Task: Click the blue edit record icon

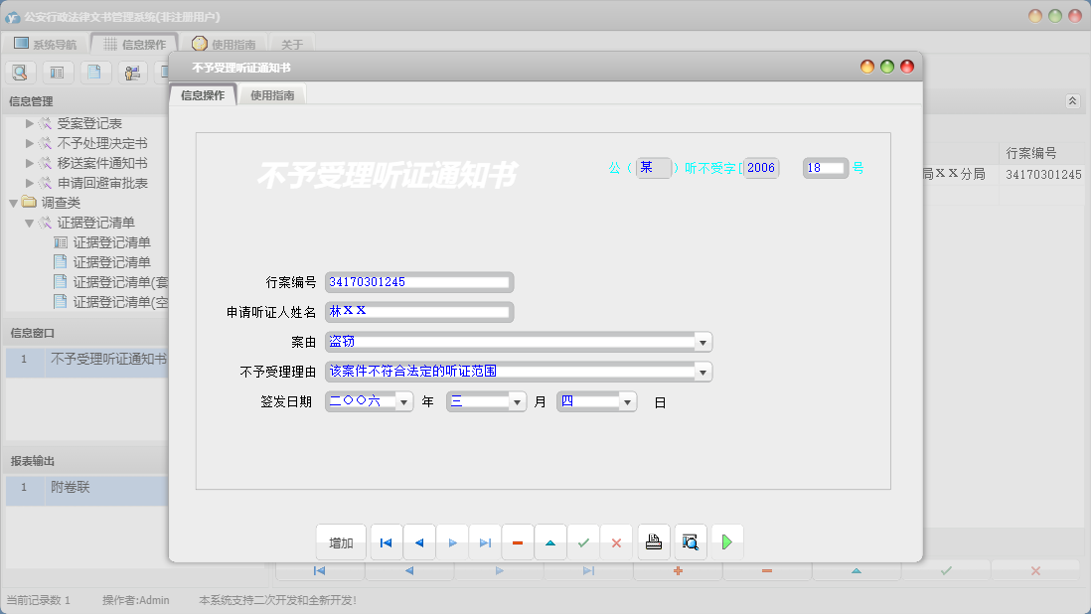Action: click(550, 541)
